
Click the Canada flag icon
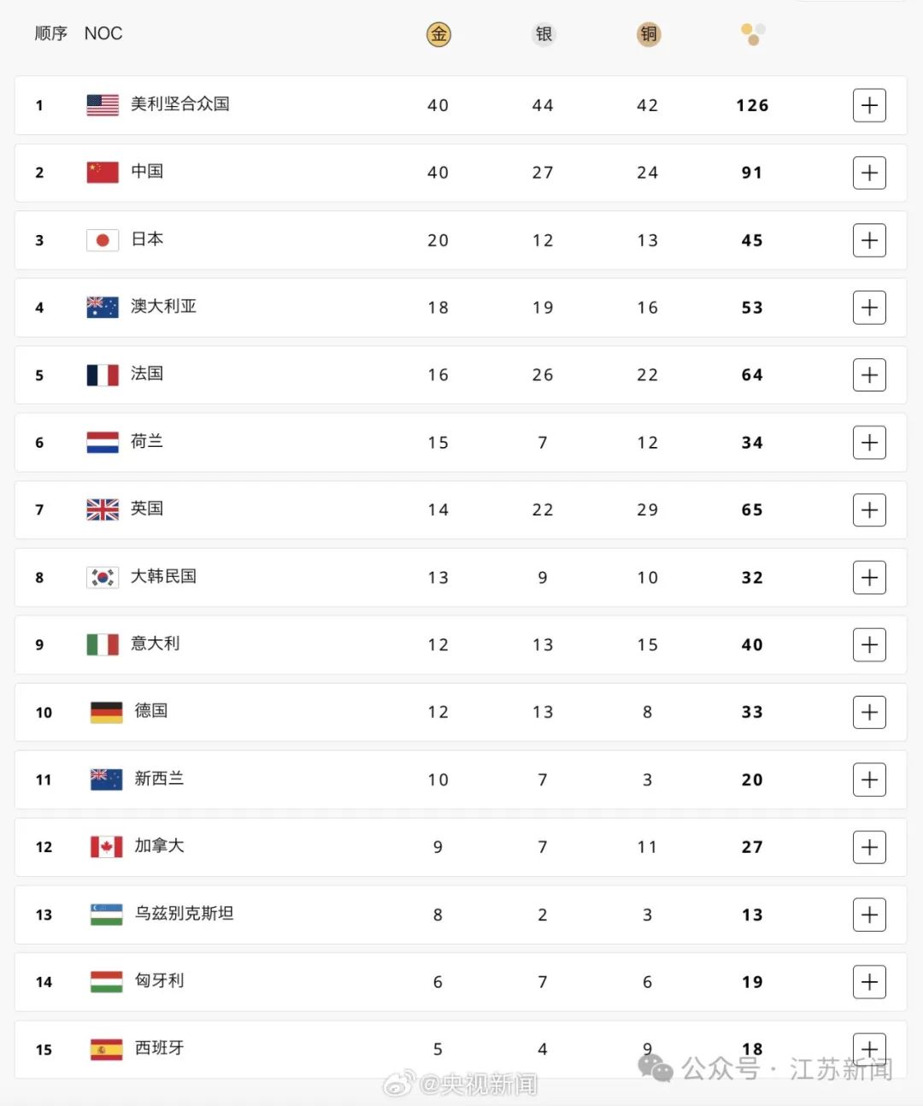[x=106, y=847]
